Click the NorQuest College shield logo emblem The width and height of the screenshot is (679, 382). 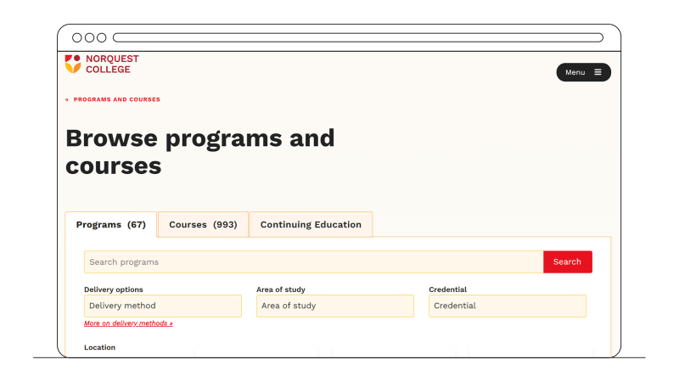coord(72,64)
